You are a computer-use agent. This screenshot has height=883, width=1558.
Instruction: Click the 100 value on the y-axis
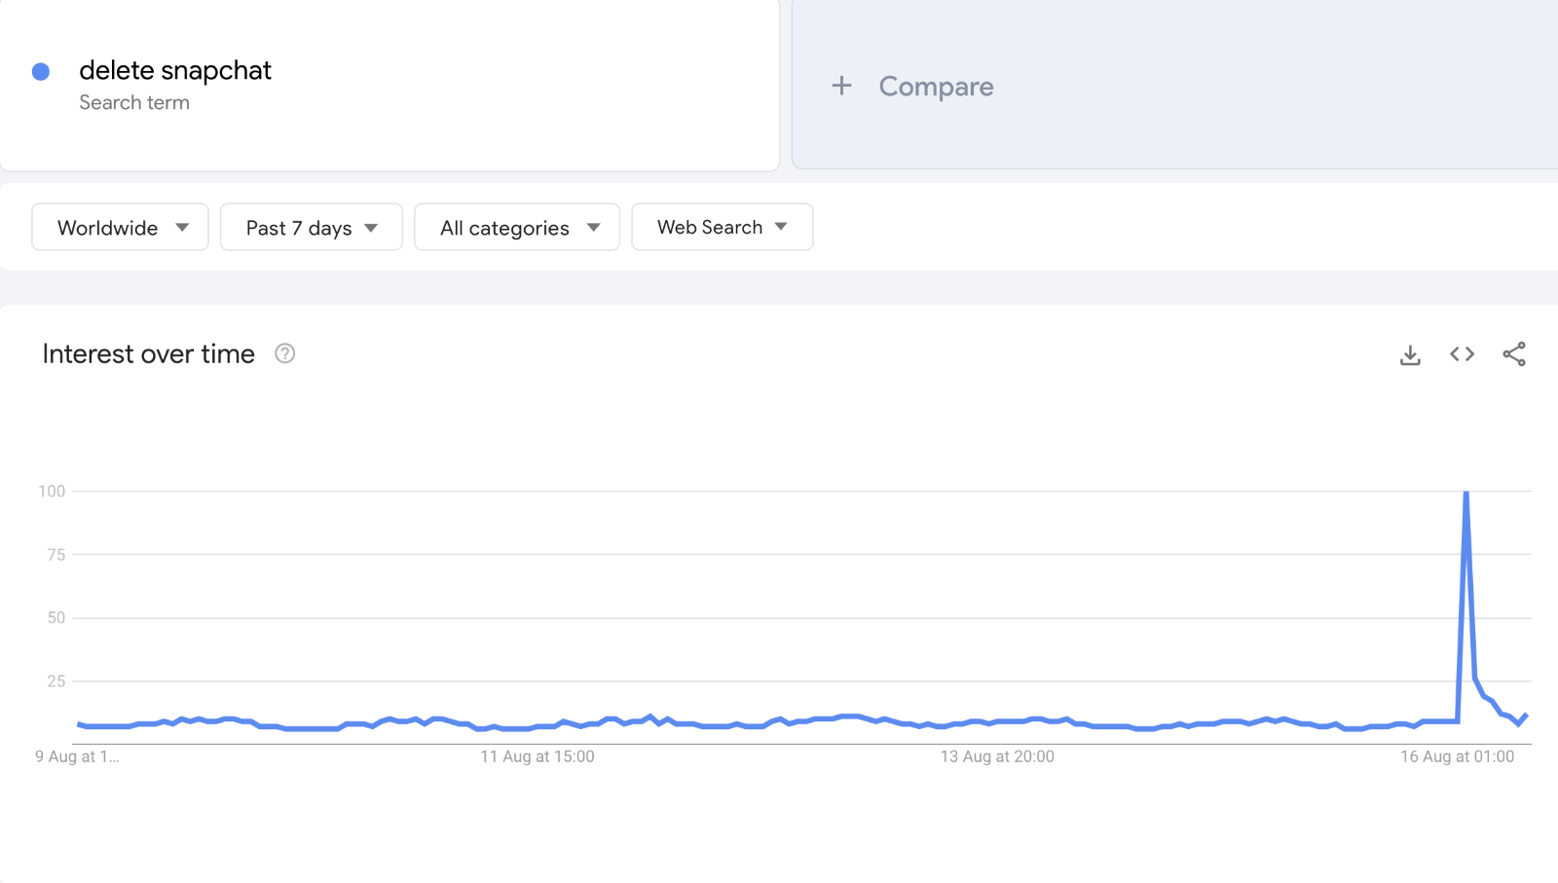tap(52, 491)
